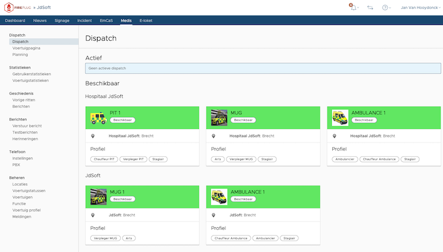Click the location pin on MUG 1 card
Viewport: 443px width, 252px height.
[x=93, y=215]
